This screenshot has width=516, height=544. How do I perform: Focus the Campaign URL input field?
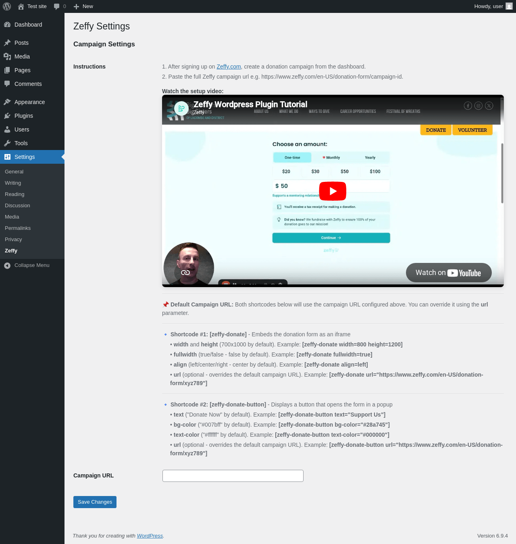click(x=233, y=476)
